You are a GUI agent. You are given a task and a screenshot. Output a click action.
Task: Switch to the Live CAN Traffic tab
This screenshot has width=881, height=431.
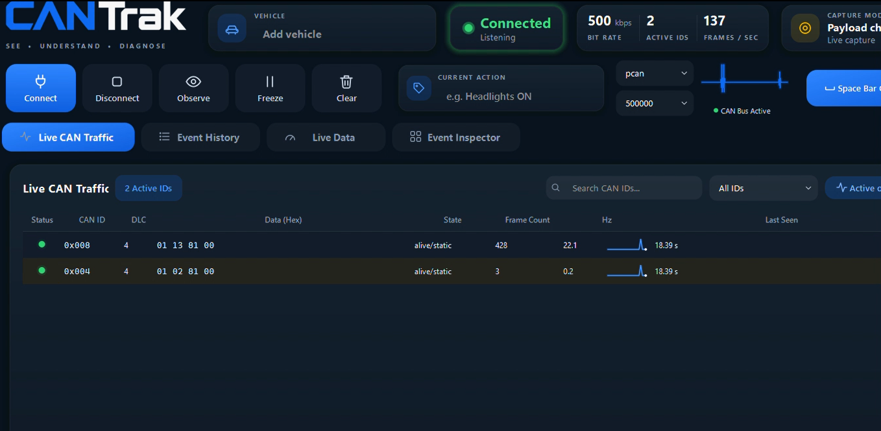(68, 137)
